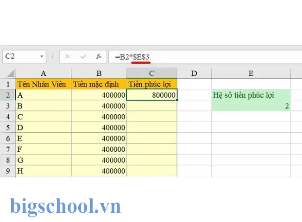Select row 3 header
The width and height of the screenshot is (302, 222).
(x=8, y=105)
